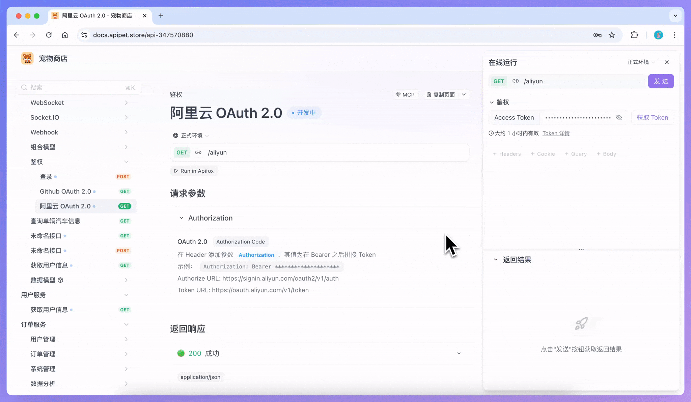
Task: Click the bookmark star in the address bar
Action: 611,35
